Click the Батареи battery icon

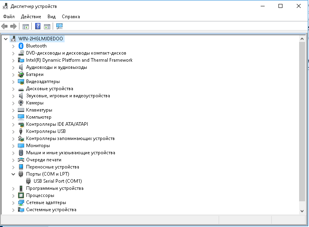click(x=21, y=74)
